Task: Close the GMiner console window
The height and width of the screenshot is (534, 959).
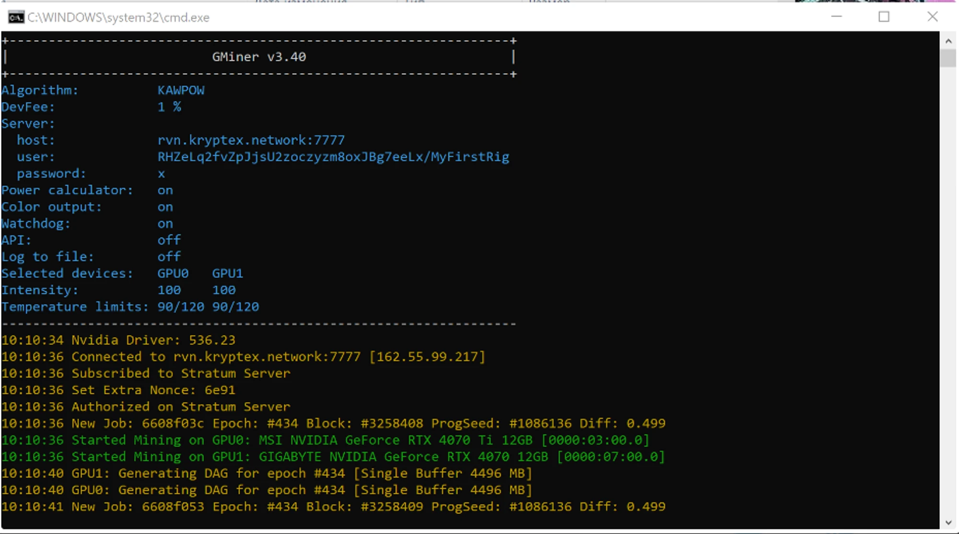Action: pyautogui.click(x=932, y=17)
